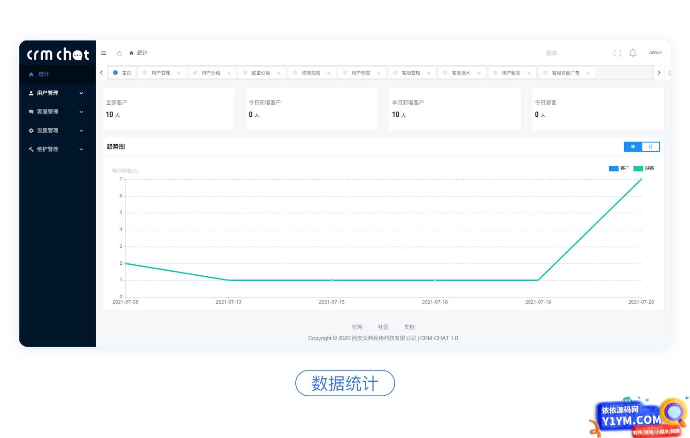The width and height of the screenshot is (690, 438).
Task: Switch to the 客服页面广告 tab
Action: pyautogui.click(x=566, y=73)
